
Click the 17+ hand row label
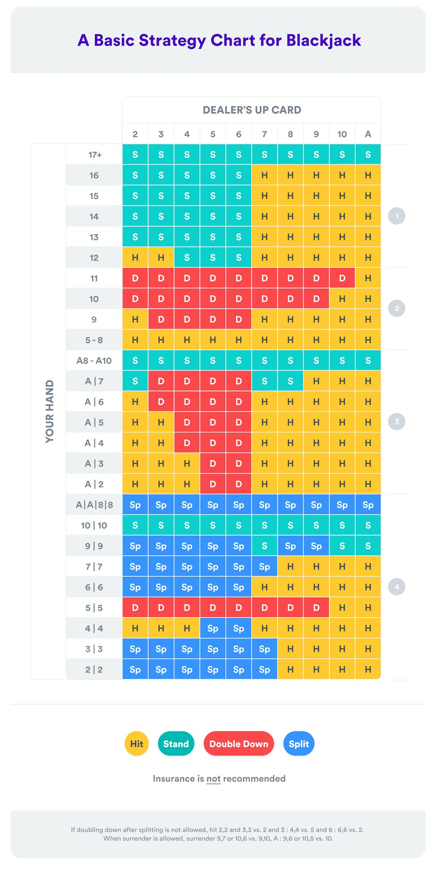(94, 155)
